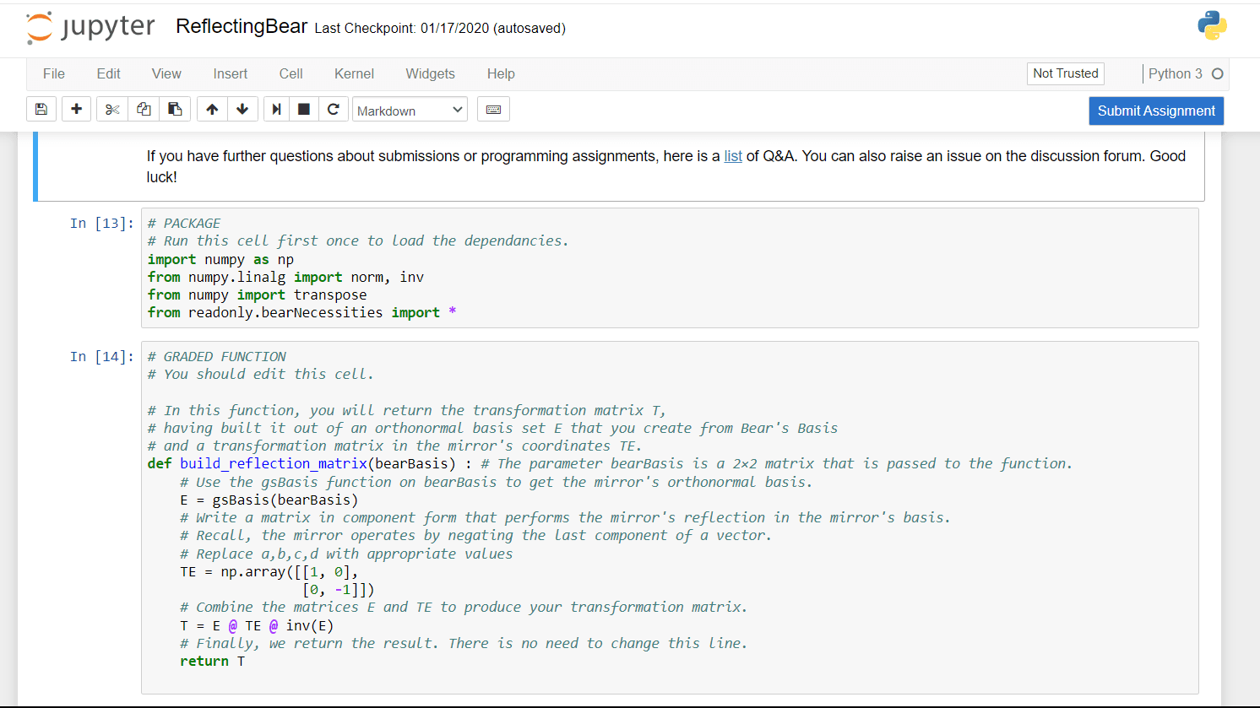Open the command palette keyboard icon

tap(494, 110)
